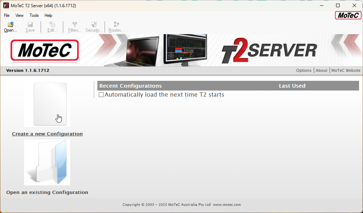Click the MoTeC logo in menu bar
Image resolution: width=363 pixels, height=213 pixels.
348,15
